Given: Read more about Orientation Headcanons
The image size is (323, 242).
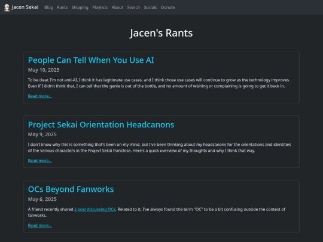Looking at the screenshot, I should pos(39,161).
